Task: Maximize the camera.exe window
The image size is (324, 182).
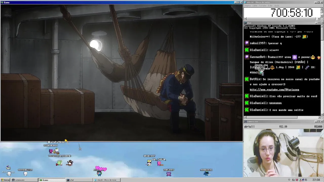Action: [319, 122]
